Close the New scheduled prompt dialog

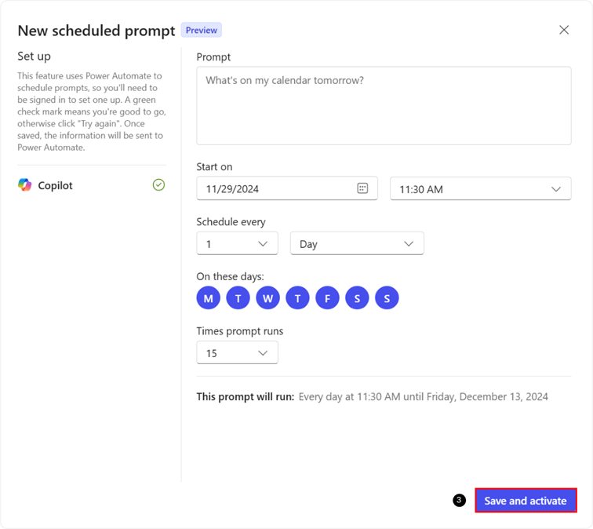click(564, 30)
